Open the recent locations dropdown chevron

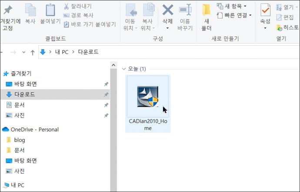click(24, 52)
